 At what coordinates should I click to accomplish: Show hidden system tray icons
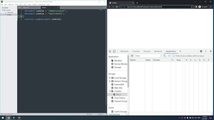coord(180,118)
